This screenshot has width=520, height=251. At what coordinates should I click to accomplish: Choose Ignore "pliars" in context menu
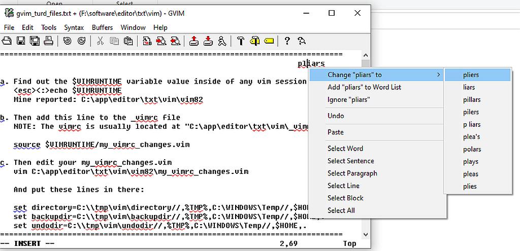pos(376,100)
